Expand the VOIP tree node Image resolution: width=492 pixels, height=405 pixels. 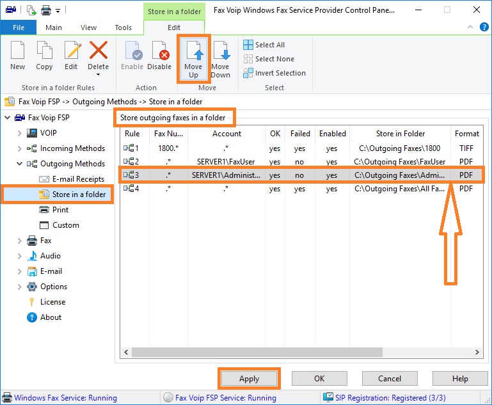pyautogui.click(x=19, y=133)
